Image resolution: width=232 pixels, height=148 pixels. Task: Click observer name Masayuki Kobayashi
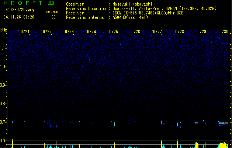coord(132,4)
